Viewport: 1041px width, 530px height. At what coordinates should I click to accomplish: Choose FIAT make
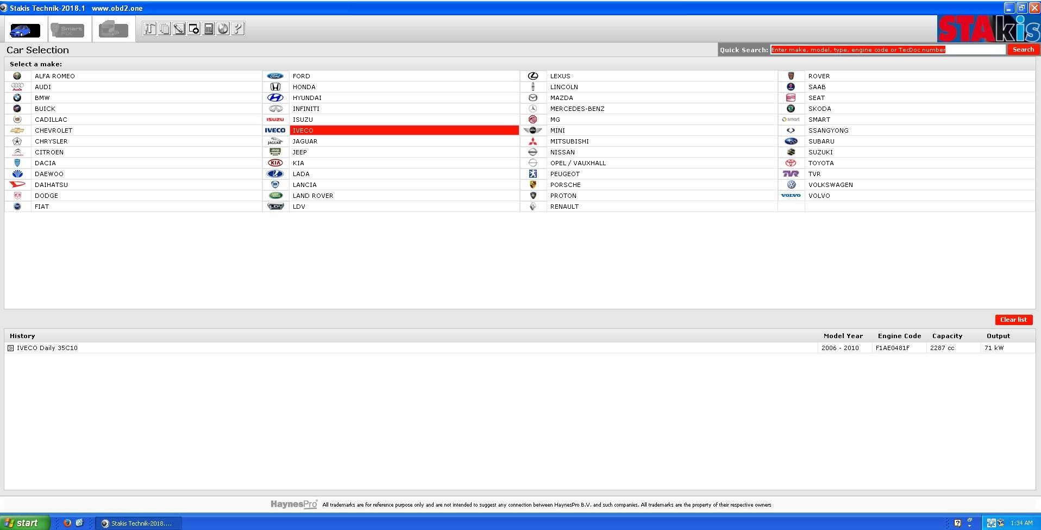tap(42, 207)
